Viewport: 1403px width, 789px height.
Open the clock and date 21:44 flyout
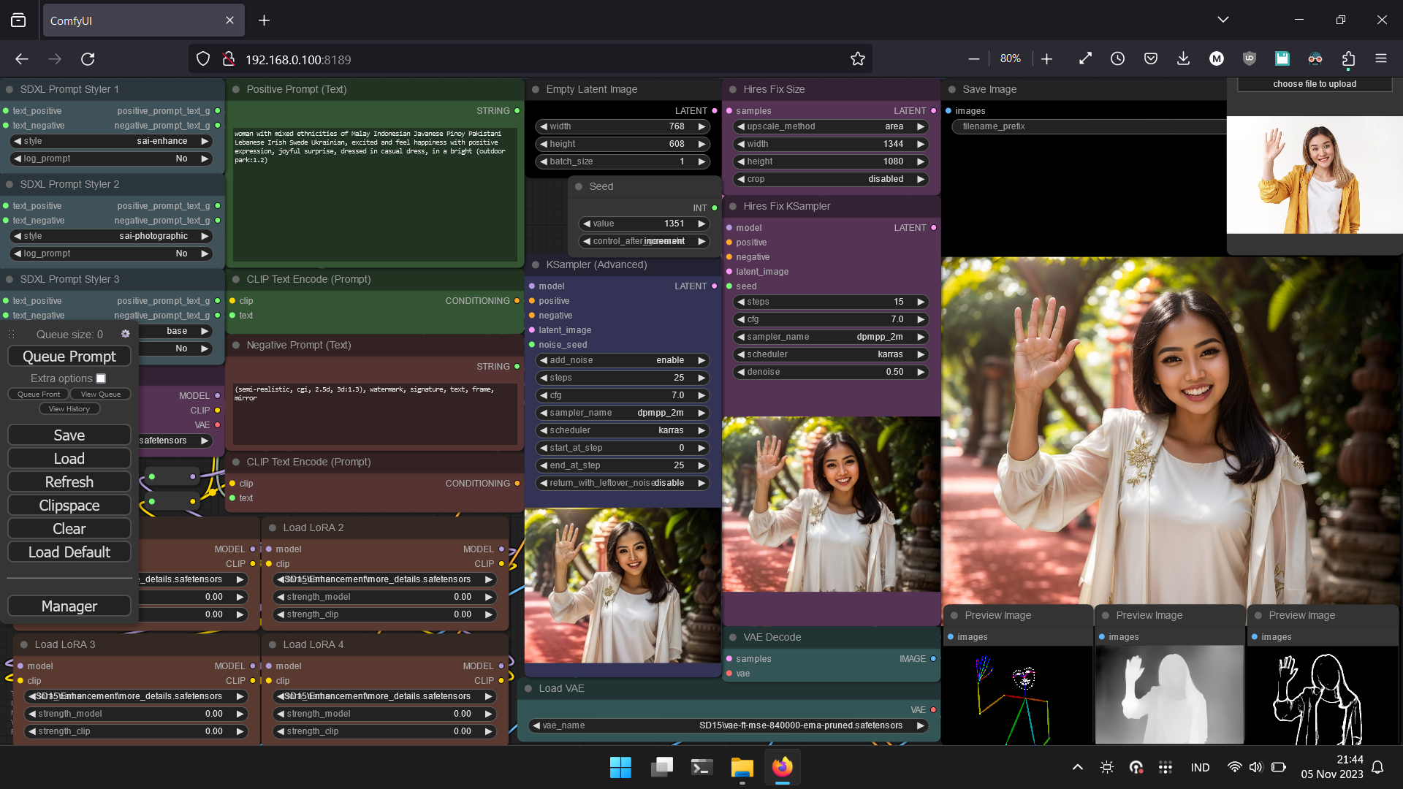[1331, 767]
